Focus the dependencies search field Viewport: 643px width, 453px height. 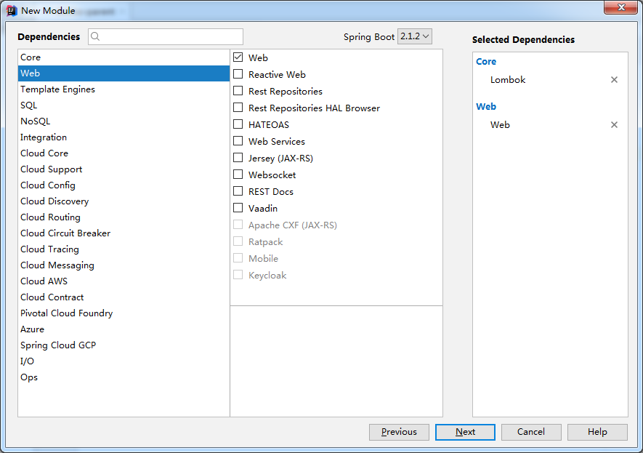tap(166, 36)
